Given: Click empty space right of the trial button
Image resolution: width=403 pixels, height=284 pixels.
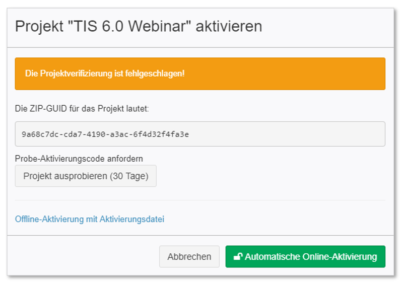Looking at the screenshot, I should pyautogui.click(x=270, y=176).
